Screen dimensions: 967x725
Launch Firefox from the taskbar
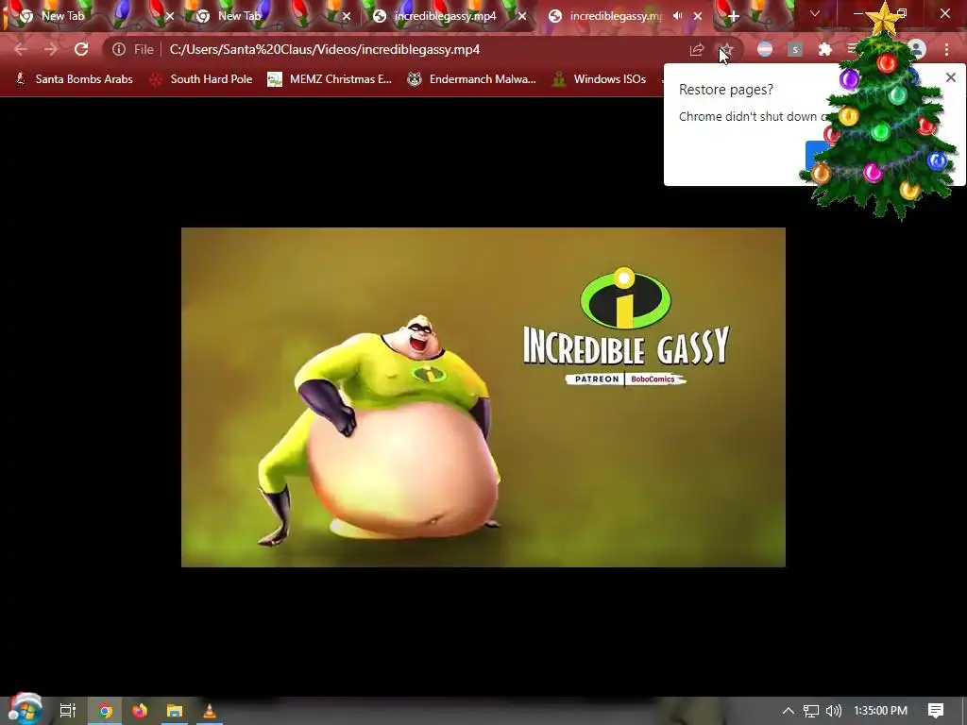(x=140, y=711)
